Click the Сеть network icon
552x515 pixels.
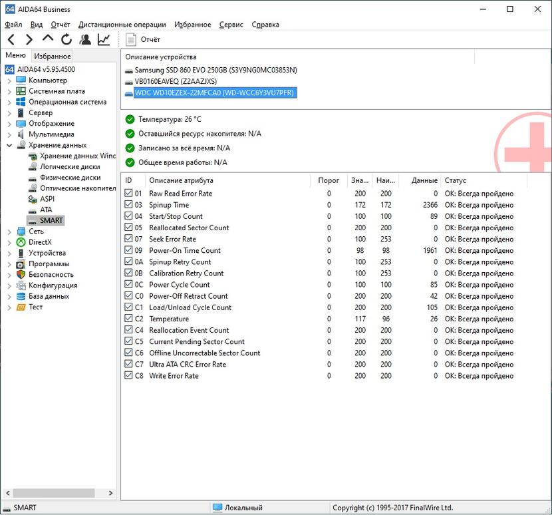click(x=21, y=232)
